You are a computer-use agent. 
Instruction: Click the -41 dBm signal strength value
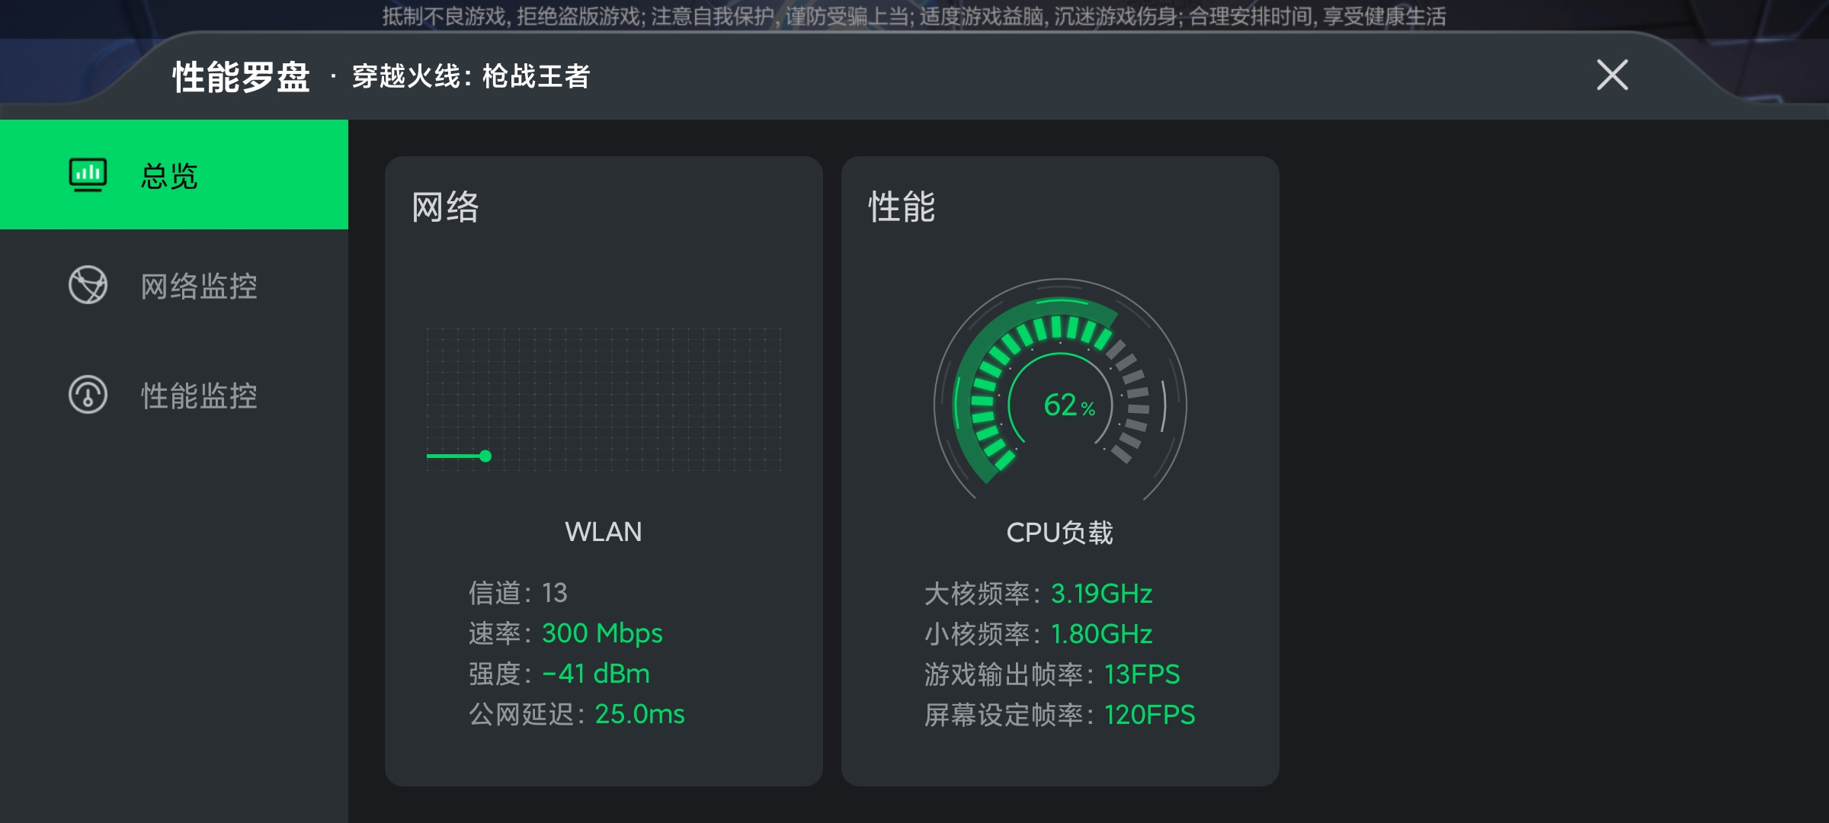pyautogui.click(x=596, y=674)
